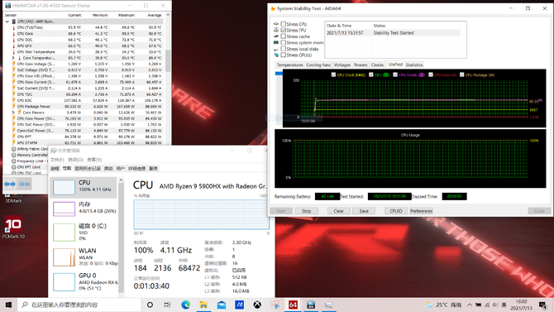Image resolution: width=554 pixels, height=312 pixels.
Task: Switch to the Temperatures tab in AIDA64
Action: pos(289,65)
